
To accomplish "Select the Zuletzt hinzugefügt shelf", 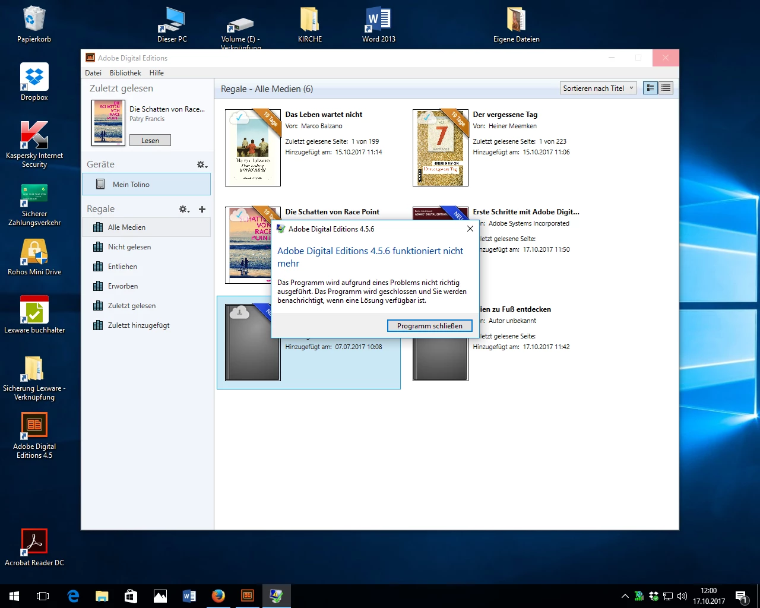I will pyautogui.click(x=146, y=325).
